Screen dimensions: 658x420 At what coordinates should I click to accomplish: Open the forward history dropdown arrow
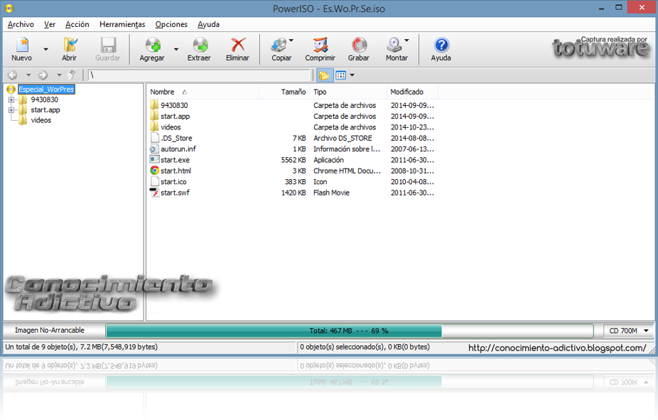coord(59,75)
